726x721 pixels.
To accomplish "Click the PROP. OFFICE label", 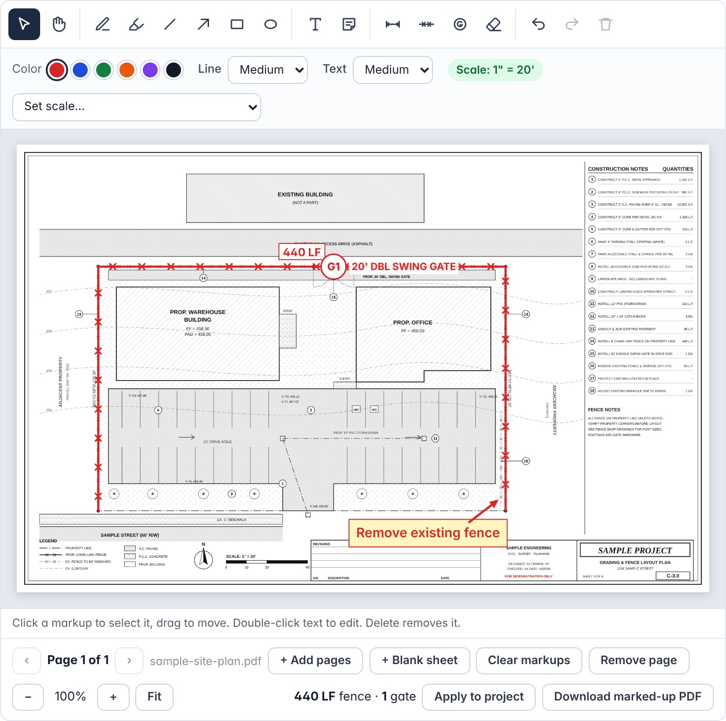I will pos(412,323).
